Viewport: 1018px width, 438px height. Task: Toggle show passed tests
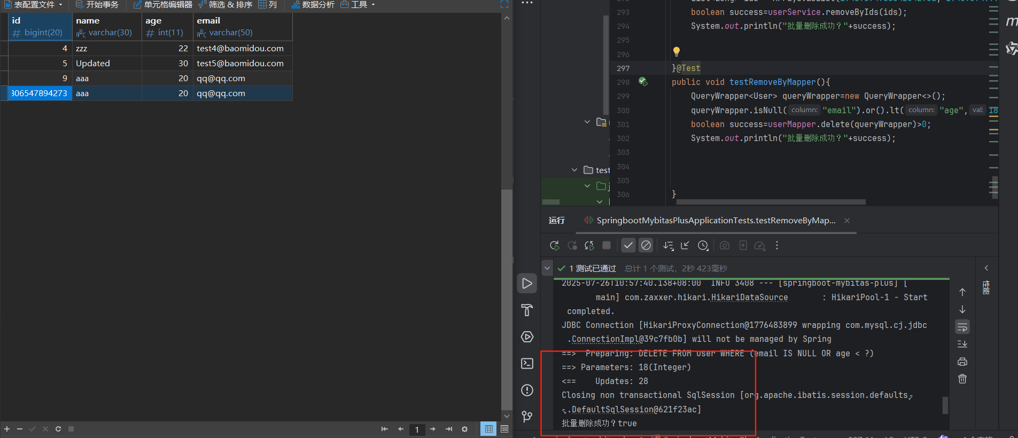(x=628, y=246)
